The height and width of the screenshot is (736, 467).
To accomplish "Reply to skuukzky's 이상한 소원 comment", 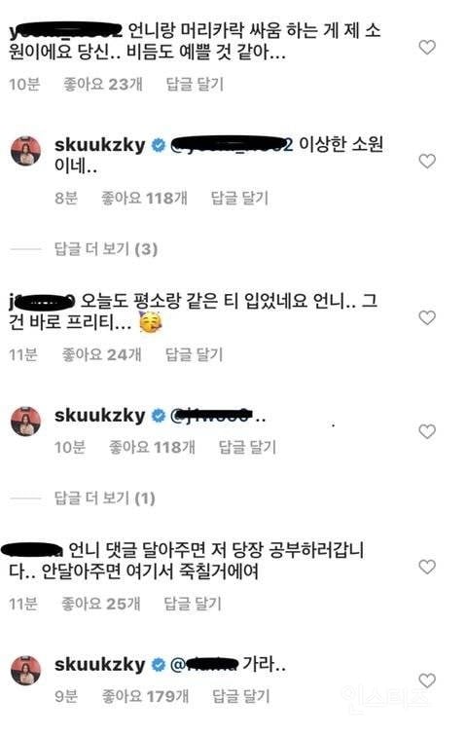I will tap(239, 198).
